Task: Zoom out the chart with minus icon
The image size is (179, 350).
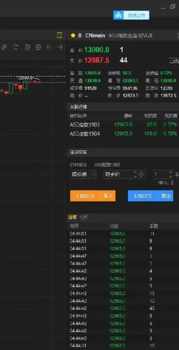Action: [x=27, y=47]
